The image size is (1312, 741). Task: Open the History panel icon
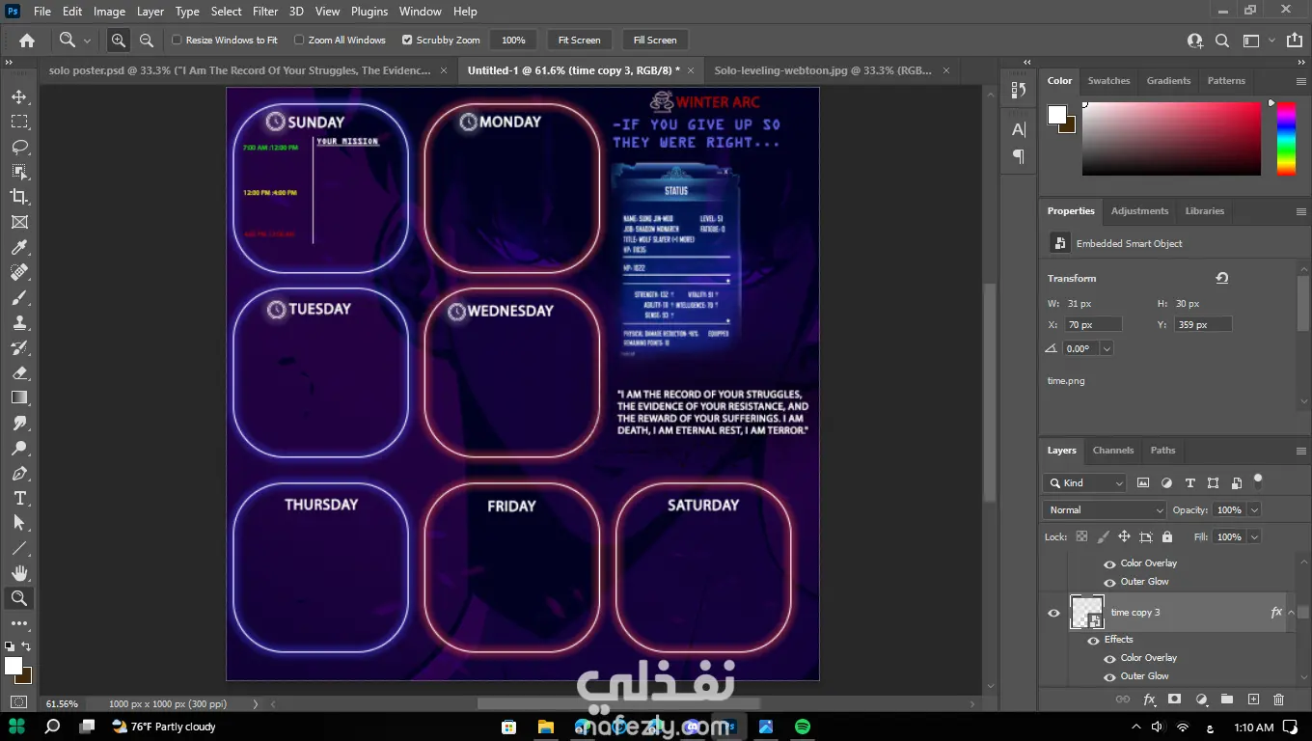1019,90
